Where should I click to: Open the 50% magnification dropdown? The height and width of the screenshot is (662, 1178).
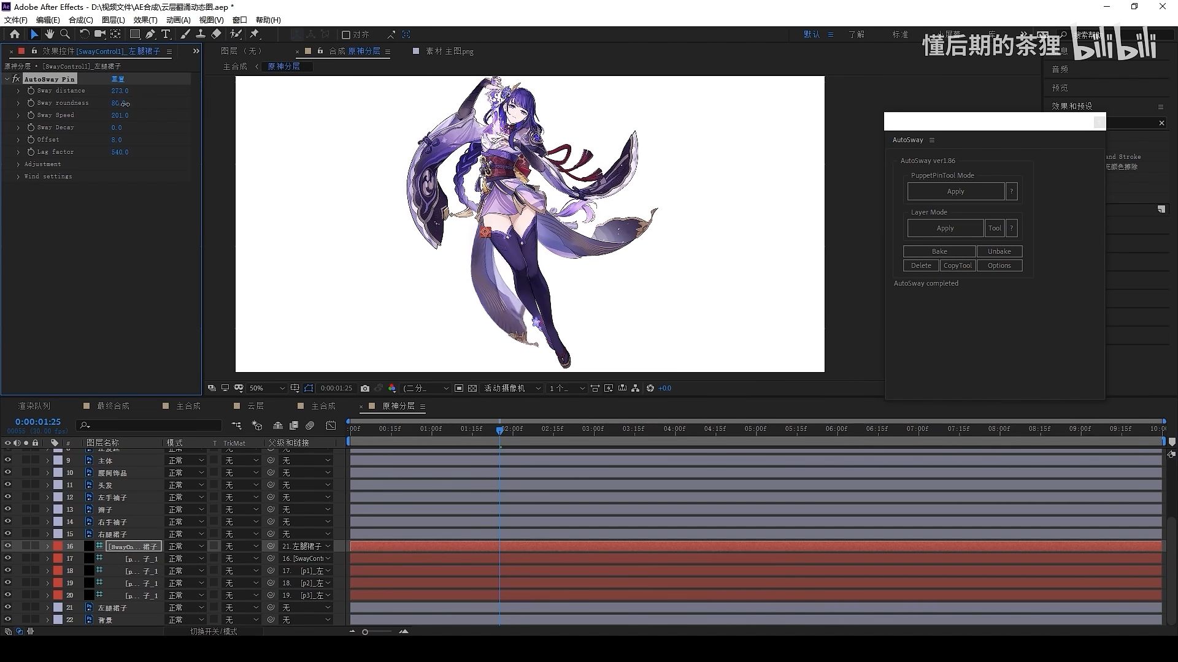[267, 388]
